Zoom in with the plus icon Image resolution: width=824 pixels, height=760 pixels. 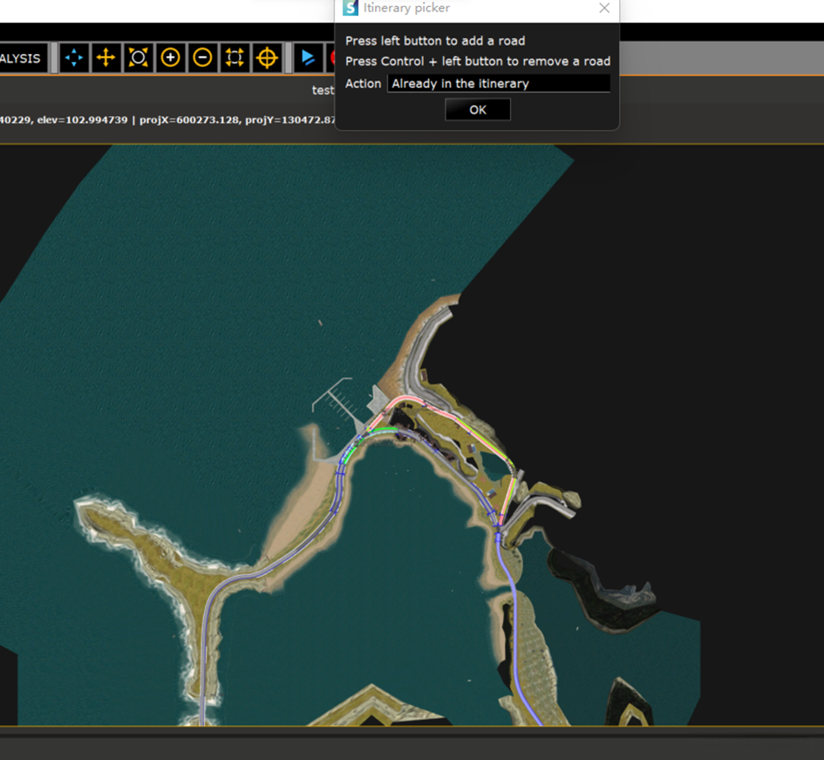click(170, 58)
